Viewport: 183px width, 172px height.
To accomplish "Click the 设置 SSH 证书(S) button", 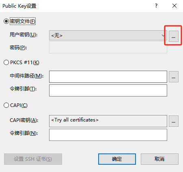I will (33, 159).
